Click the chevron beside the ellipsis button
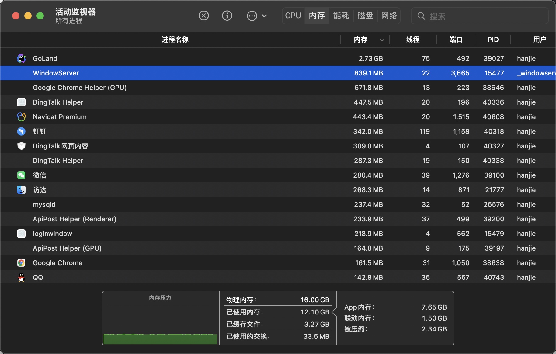The height and width of the screenshot is (354, 556). pyautogui.click(x=264, y=16)
